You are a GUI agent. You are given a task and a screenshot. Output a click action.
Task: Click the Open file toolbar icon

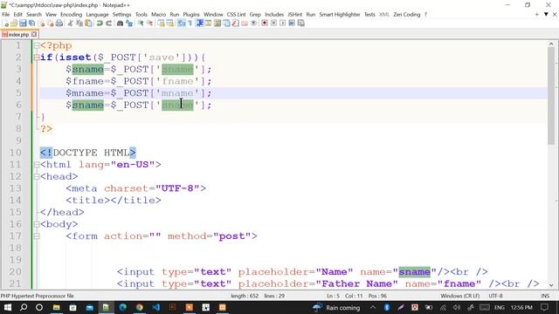tap(14, 24)
